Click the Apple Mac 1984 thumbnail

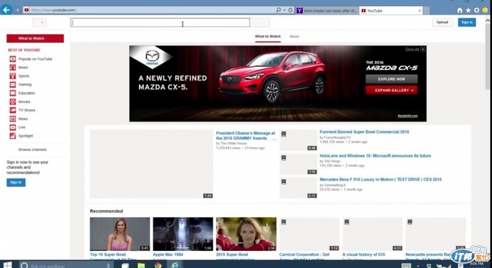(183, 234)
